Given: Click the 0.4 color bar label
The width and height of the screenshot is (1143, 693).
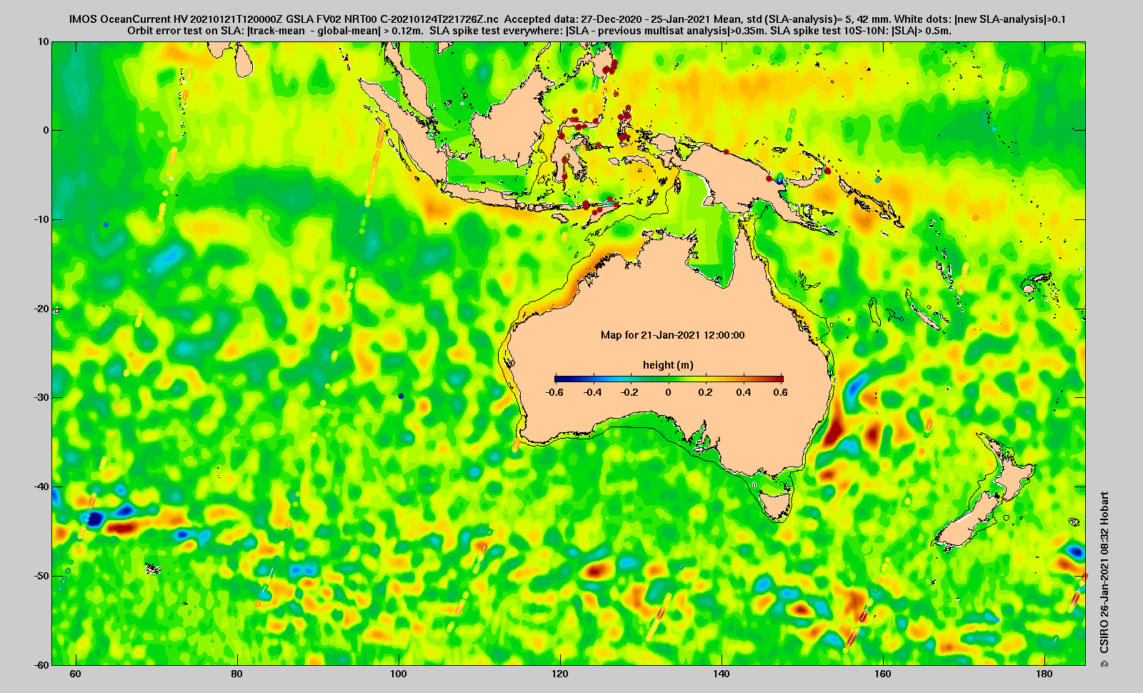Looking at the screenshot, I should [743, 392].
